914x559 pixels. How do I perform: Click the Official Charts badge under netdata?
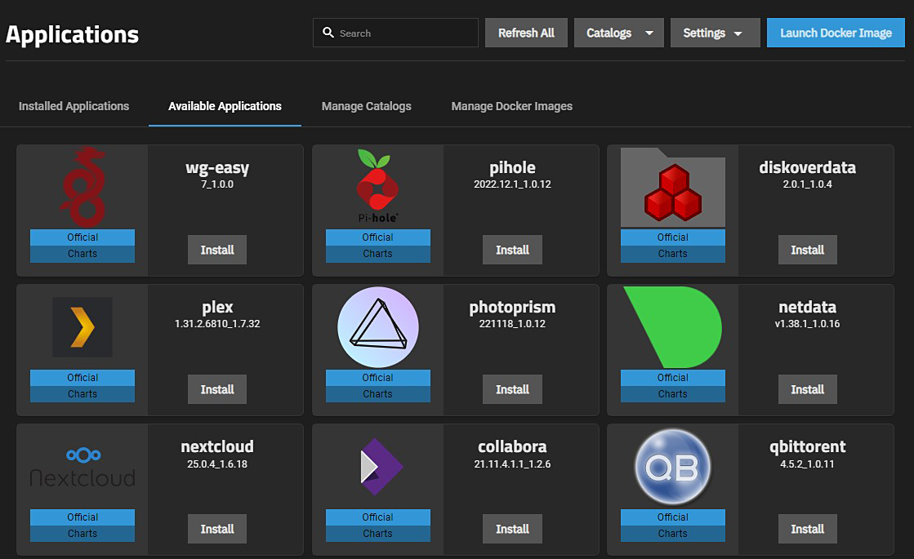[x=673, y=385]
